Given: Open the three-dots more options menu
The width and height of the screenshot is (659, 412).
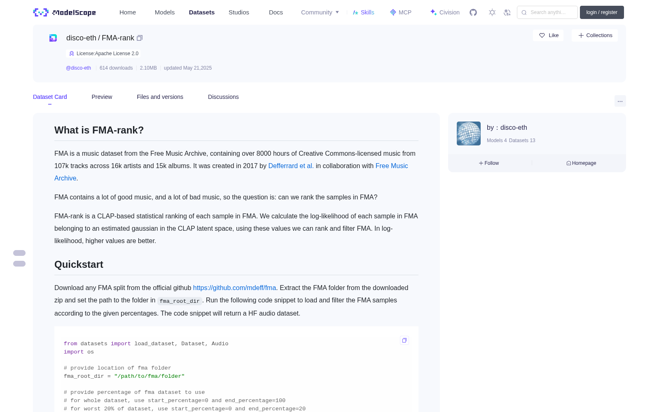Looking at the screenshot, I should click(620, 101).
